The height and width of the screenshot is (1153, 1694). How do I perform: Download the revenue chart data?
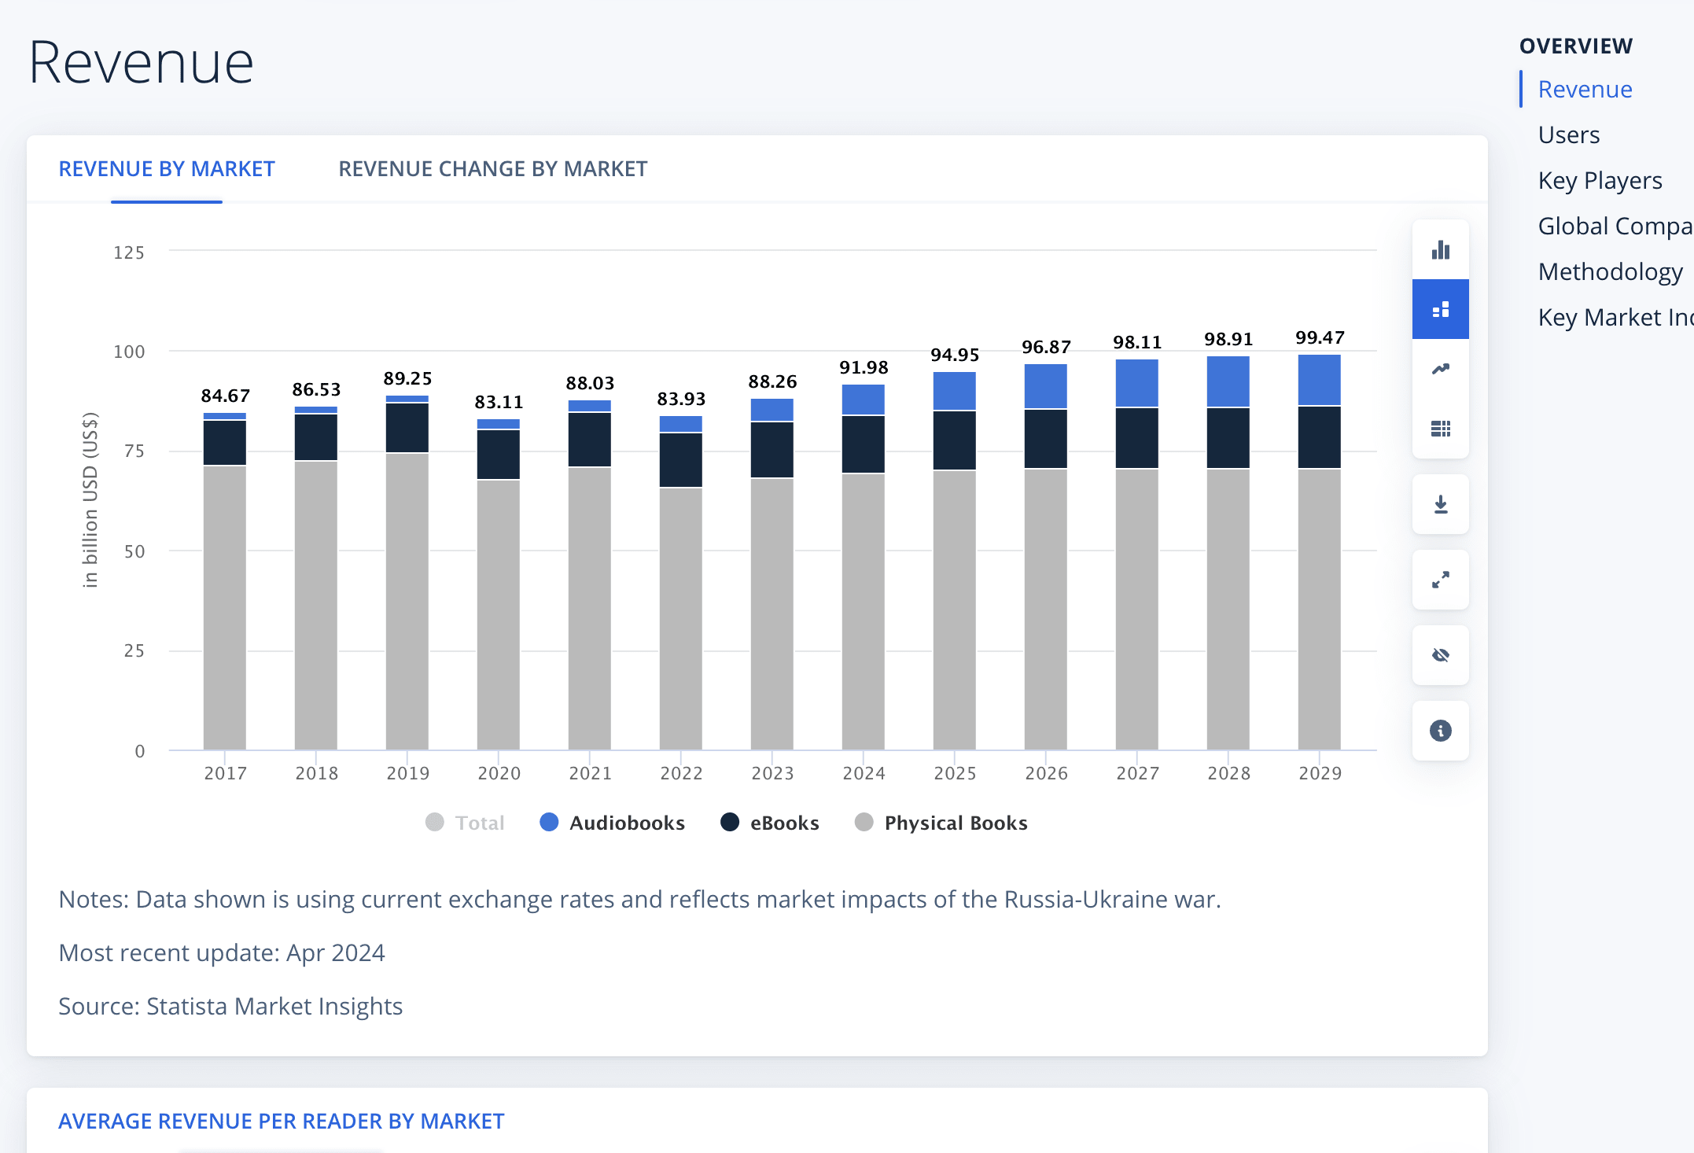pyautogui.click(x=1440, y=504)
